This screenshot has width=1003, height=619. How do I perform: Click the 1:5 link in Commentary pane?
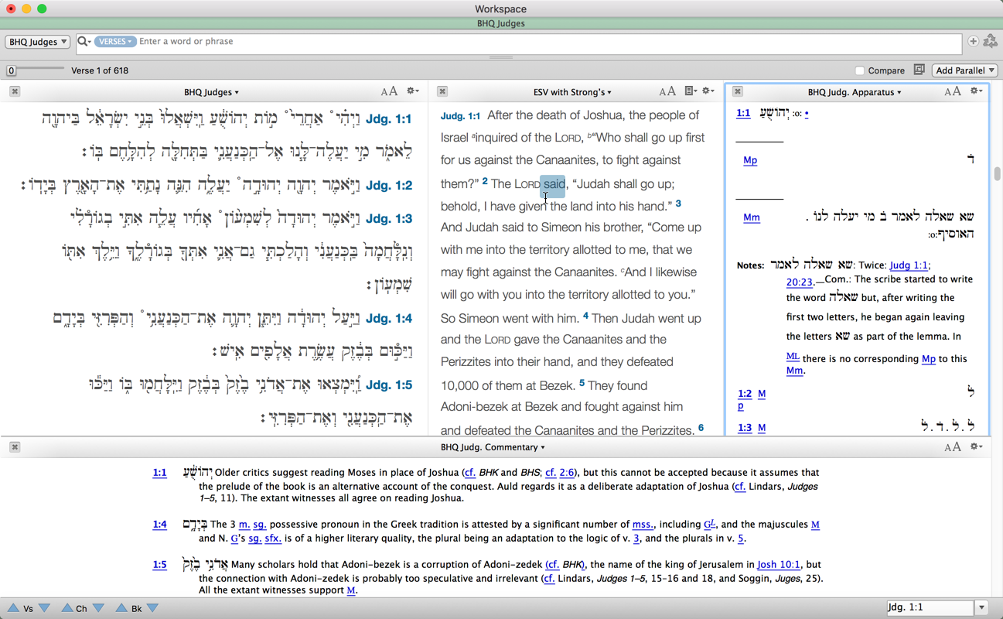pyautogui.click(x=159, y=565)
